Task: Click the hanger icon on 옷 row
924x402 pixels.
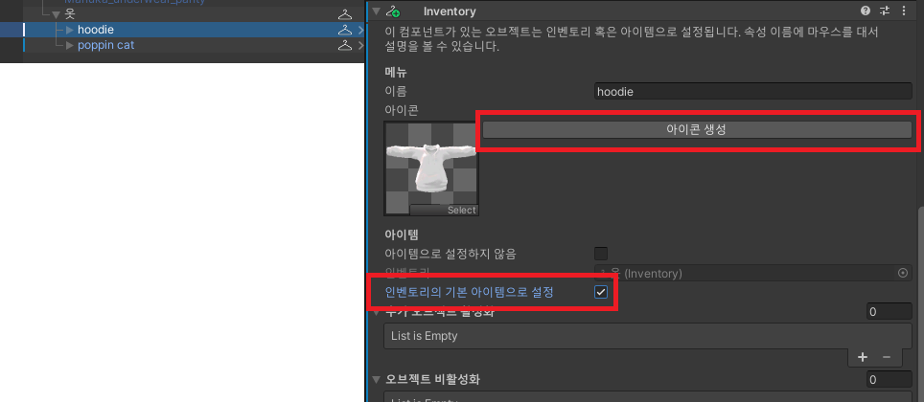Action: pyautogui.click(x=345, y=14)
